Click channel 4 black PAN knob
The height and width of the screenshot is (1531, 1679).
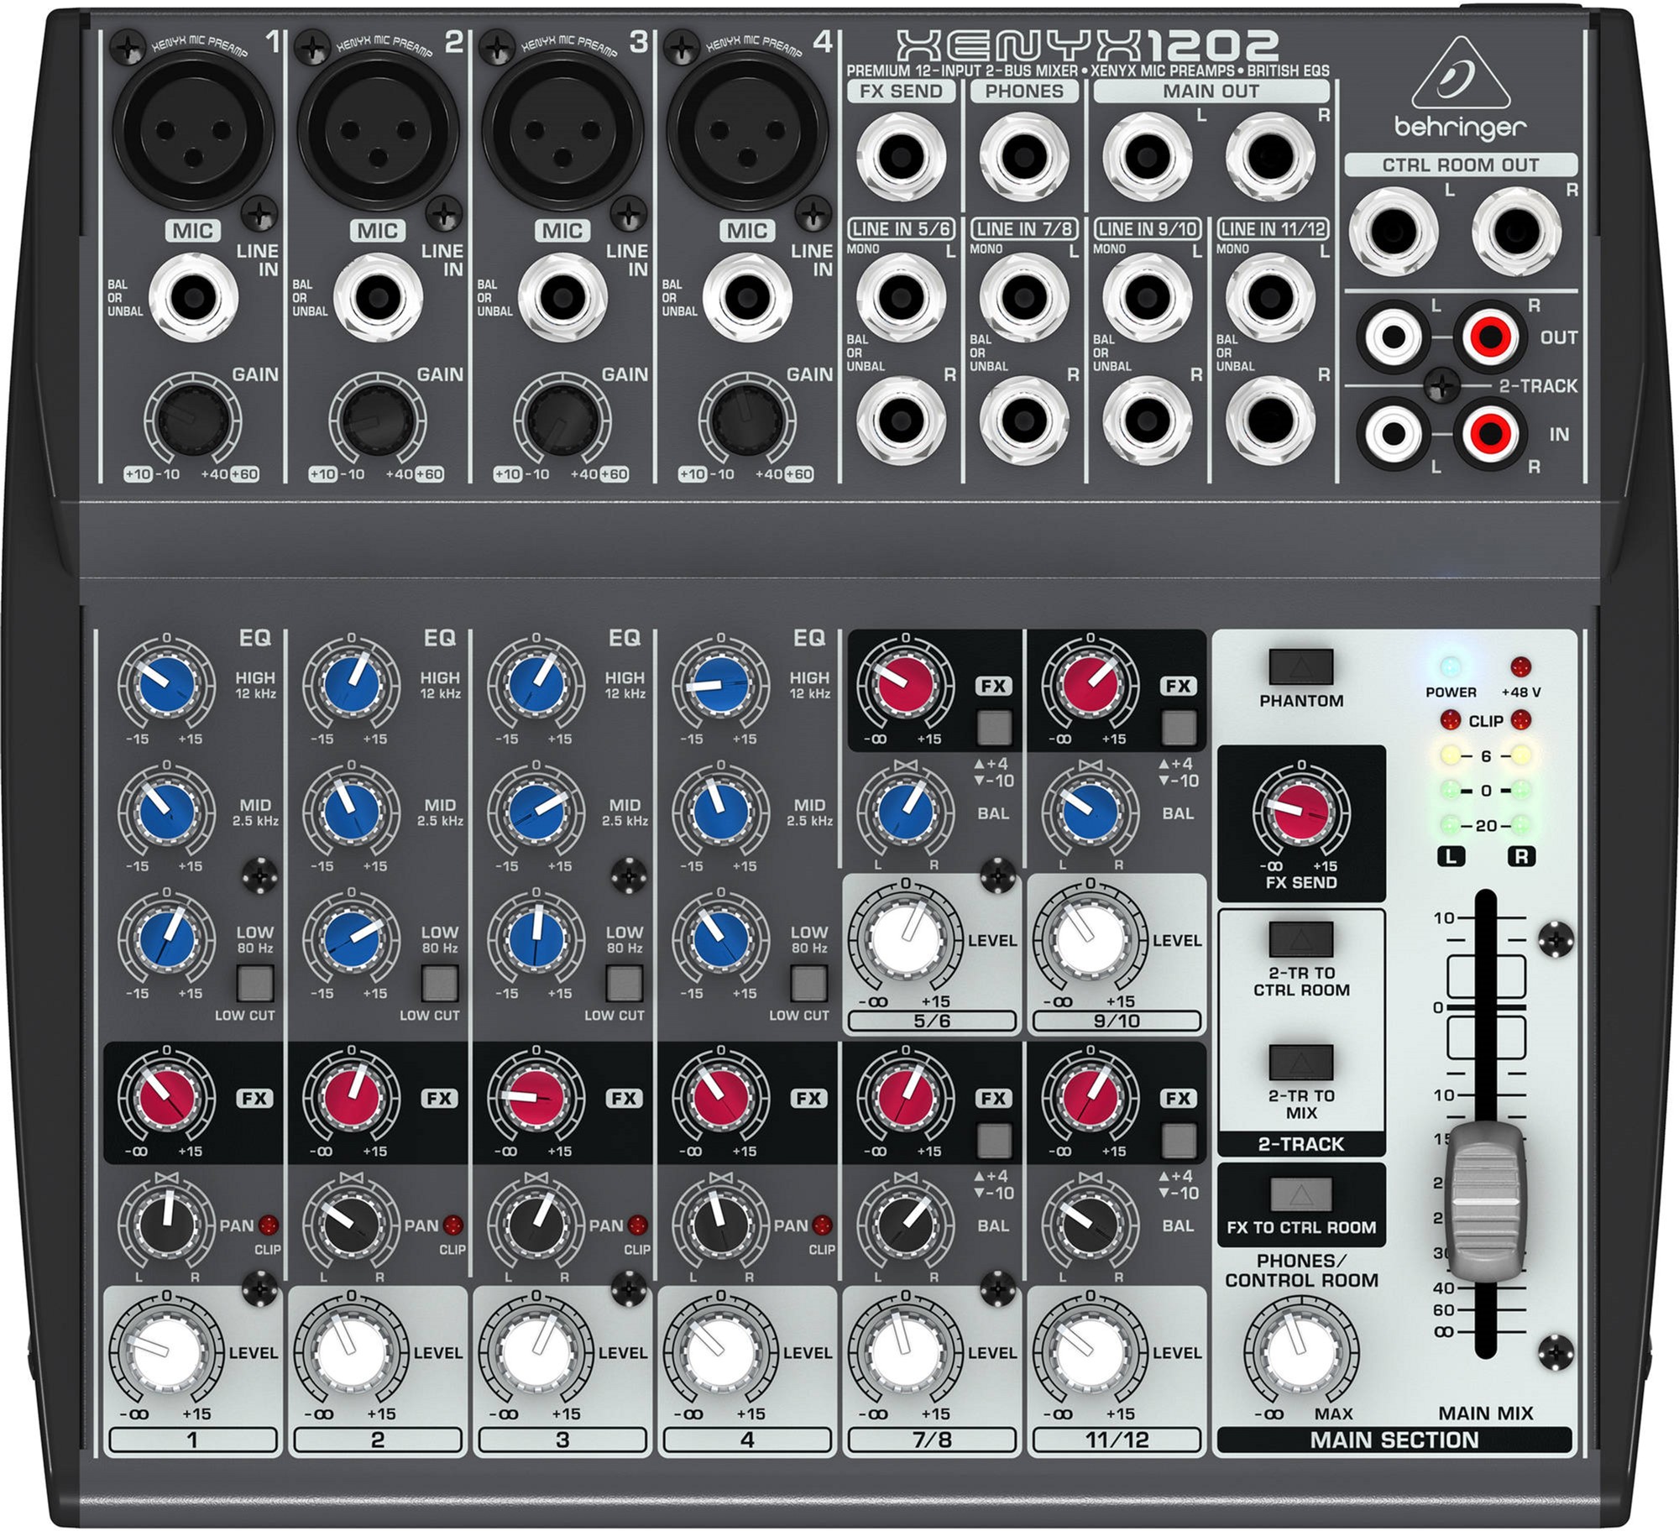tap(721, 1225)
